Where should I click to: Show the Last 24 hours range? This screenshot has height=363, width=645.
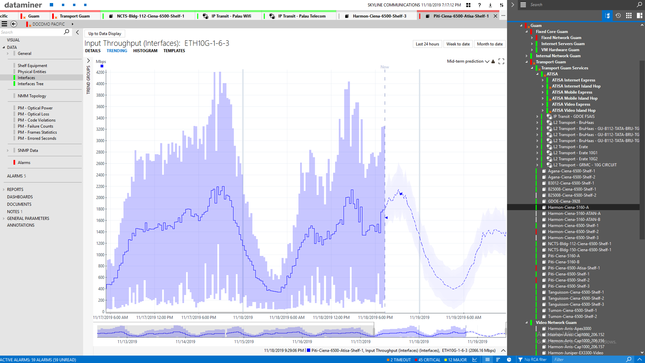tap(427, 44)
